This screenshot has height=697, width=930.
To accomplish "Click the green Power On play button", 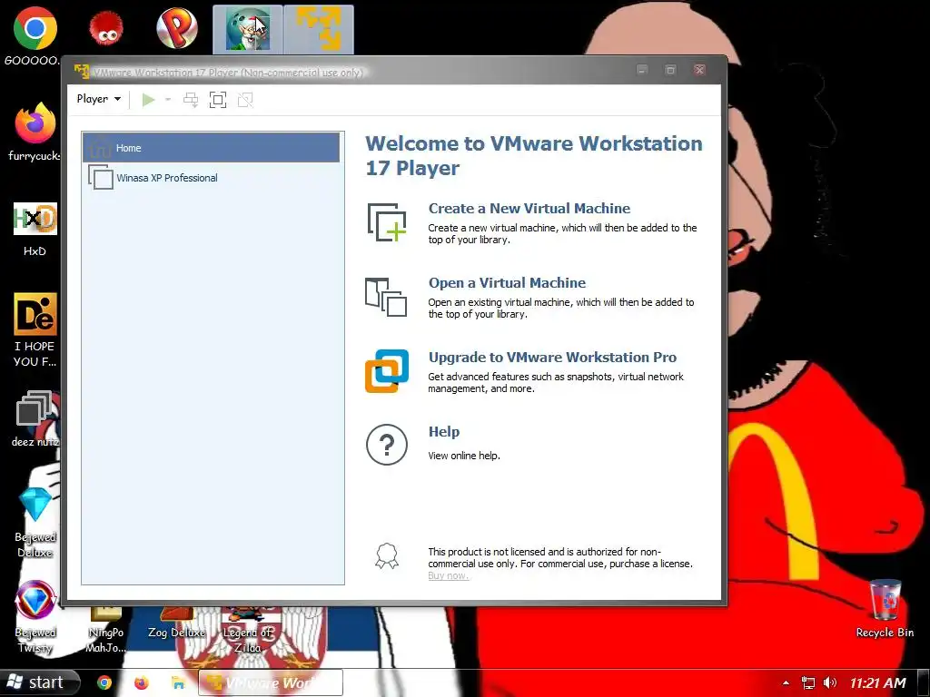I will pyautogui.click(x=148, y=100).
